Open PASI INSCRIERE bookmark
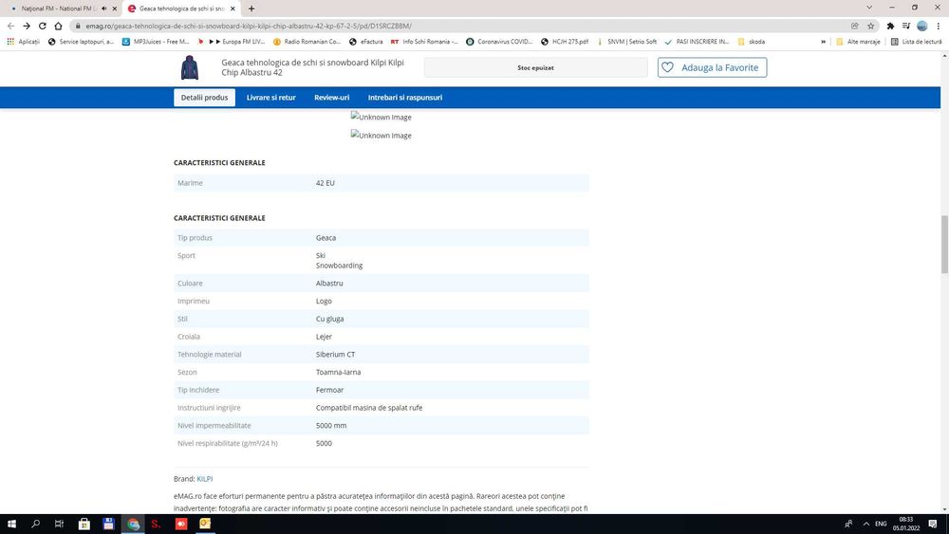The width and height of the screenshot is (949, 534). [697, 42]
